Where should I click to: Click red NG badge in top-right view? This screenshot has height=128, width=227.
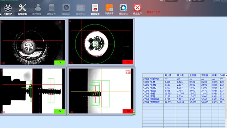pos(128,62)
